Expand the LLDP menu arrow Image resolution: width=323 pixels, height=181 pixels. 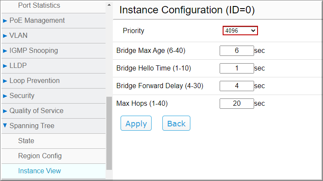pos(5,66)
